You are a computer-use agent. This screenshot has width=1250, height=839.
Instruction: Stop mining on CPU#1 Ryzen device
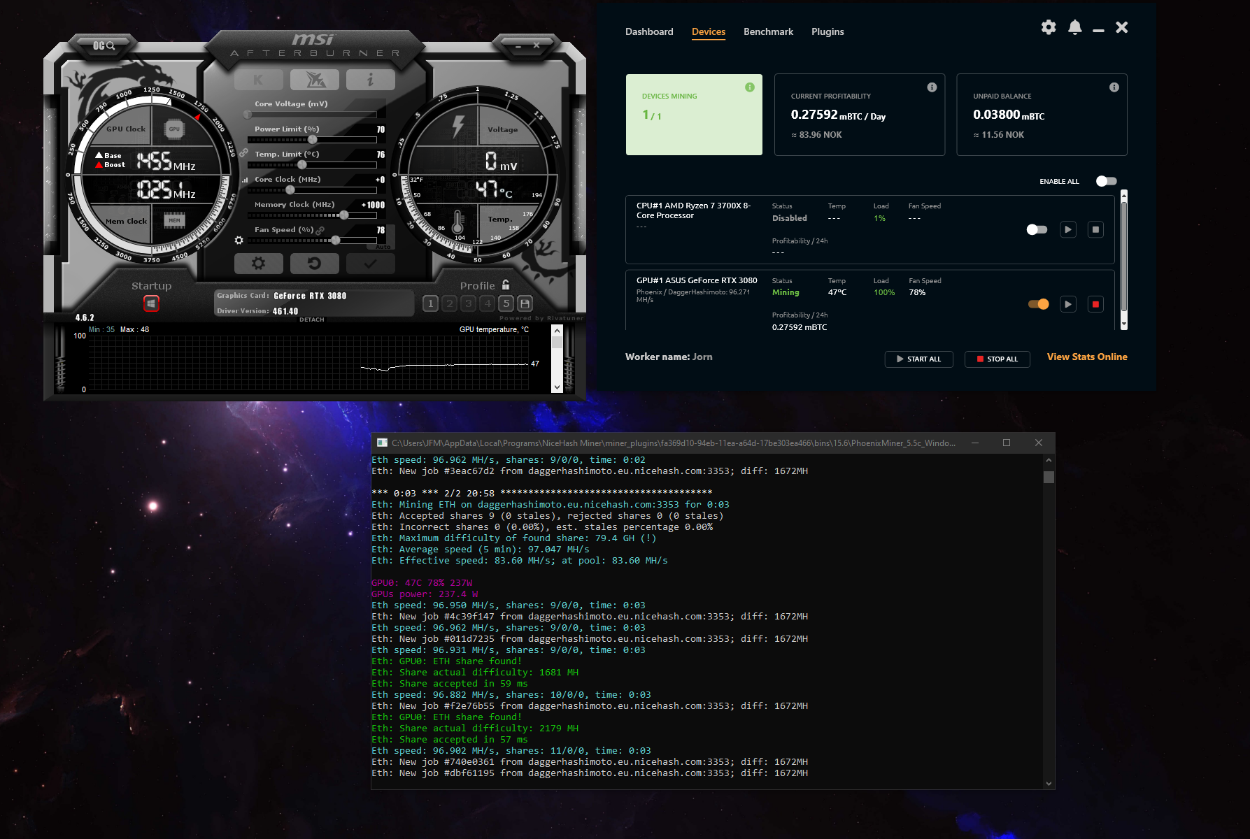click(1096, 229)
